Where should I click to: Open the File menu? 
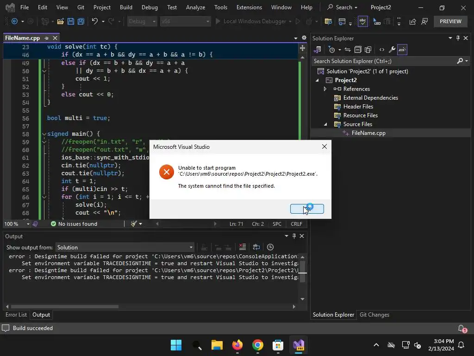pos(25,7)
